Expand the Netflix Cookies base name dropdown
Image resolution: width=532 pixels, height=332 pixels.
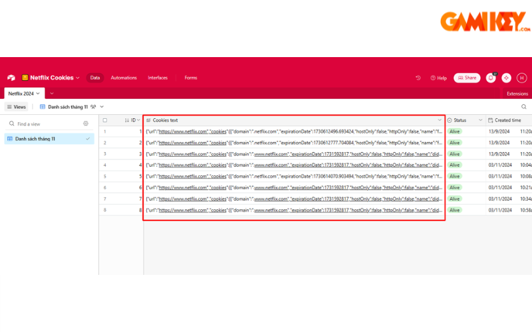pyautogui.click(x=78, y=78)
